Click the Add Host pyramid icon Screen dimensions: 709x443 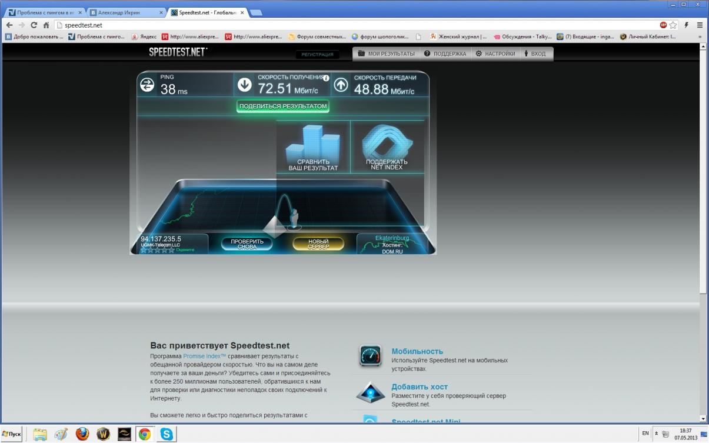tap(370, 392)
